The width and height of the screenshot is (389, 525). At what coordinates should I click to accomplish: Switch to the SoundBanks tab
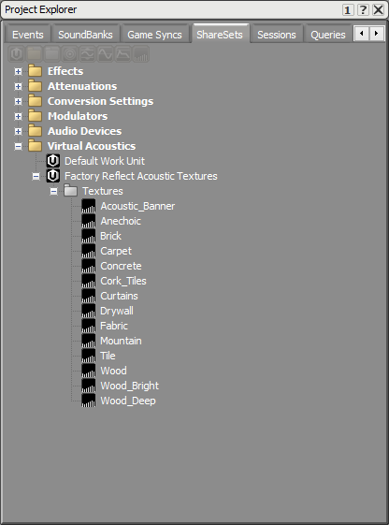[85, 35]
